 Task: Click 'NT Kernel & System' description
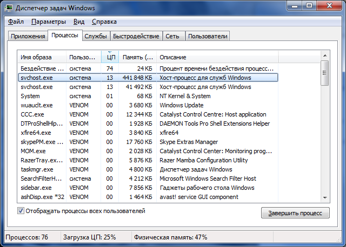coord(185,96)
